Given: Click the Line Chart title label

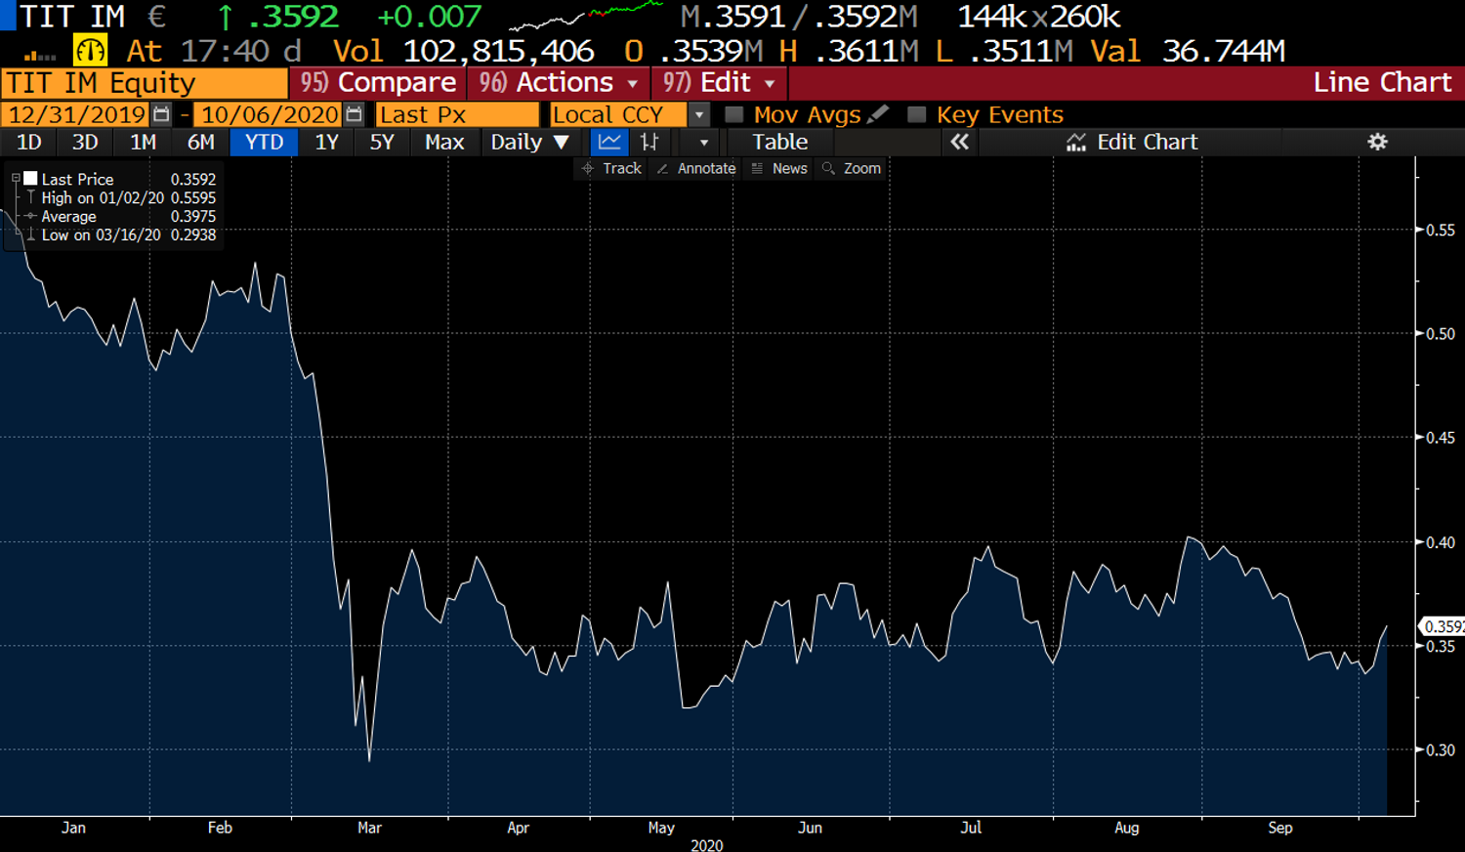Looking at the screenshot, I should pos(1382,83).
